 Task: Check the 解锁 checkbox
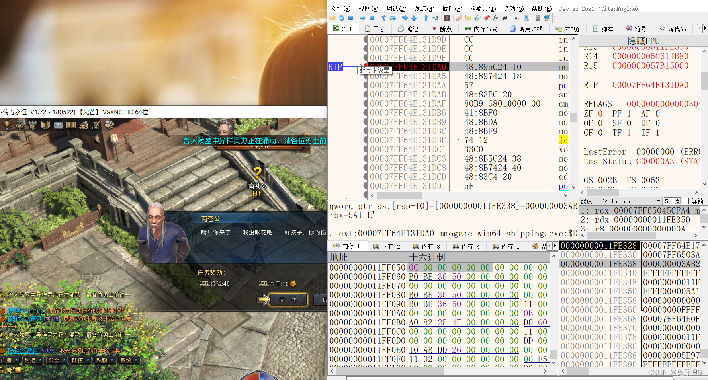point(685,201)
